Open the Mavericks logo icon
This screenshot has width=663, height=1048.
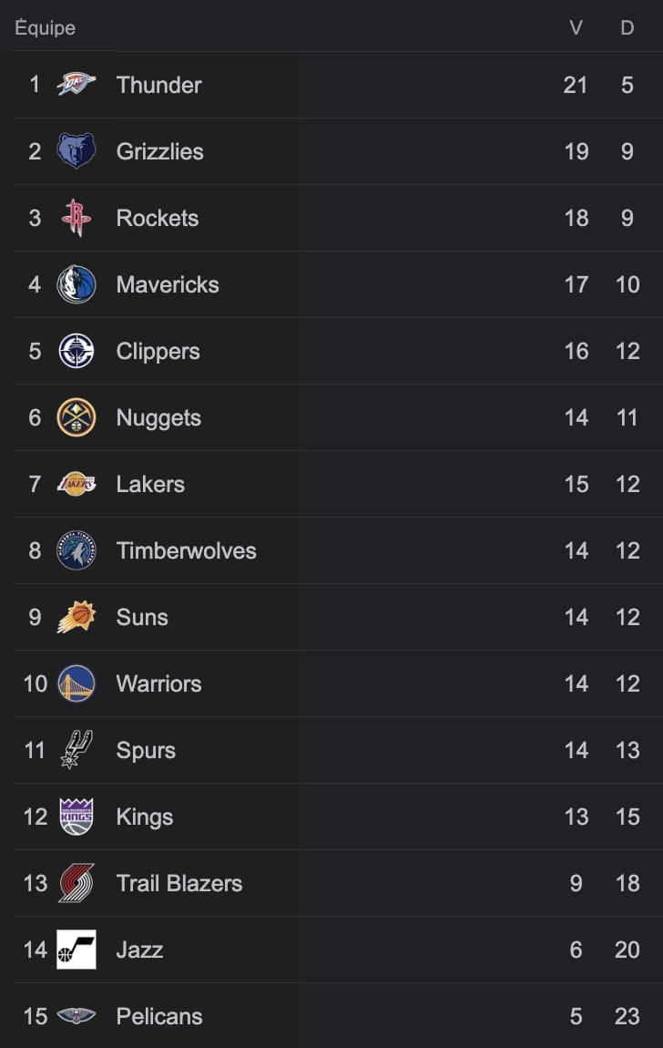pyautogui.click(x=76, y=284)
